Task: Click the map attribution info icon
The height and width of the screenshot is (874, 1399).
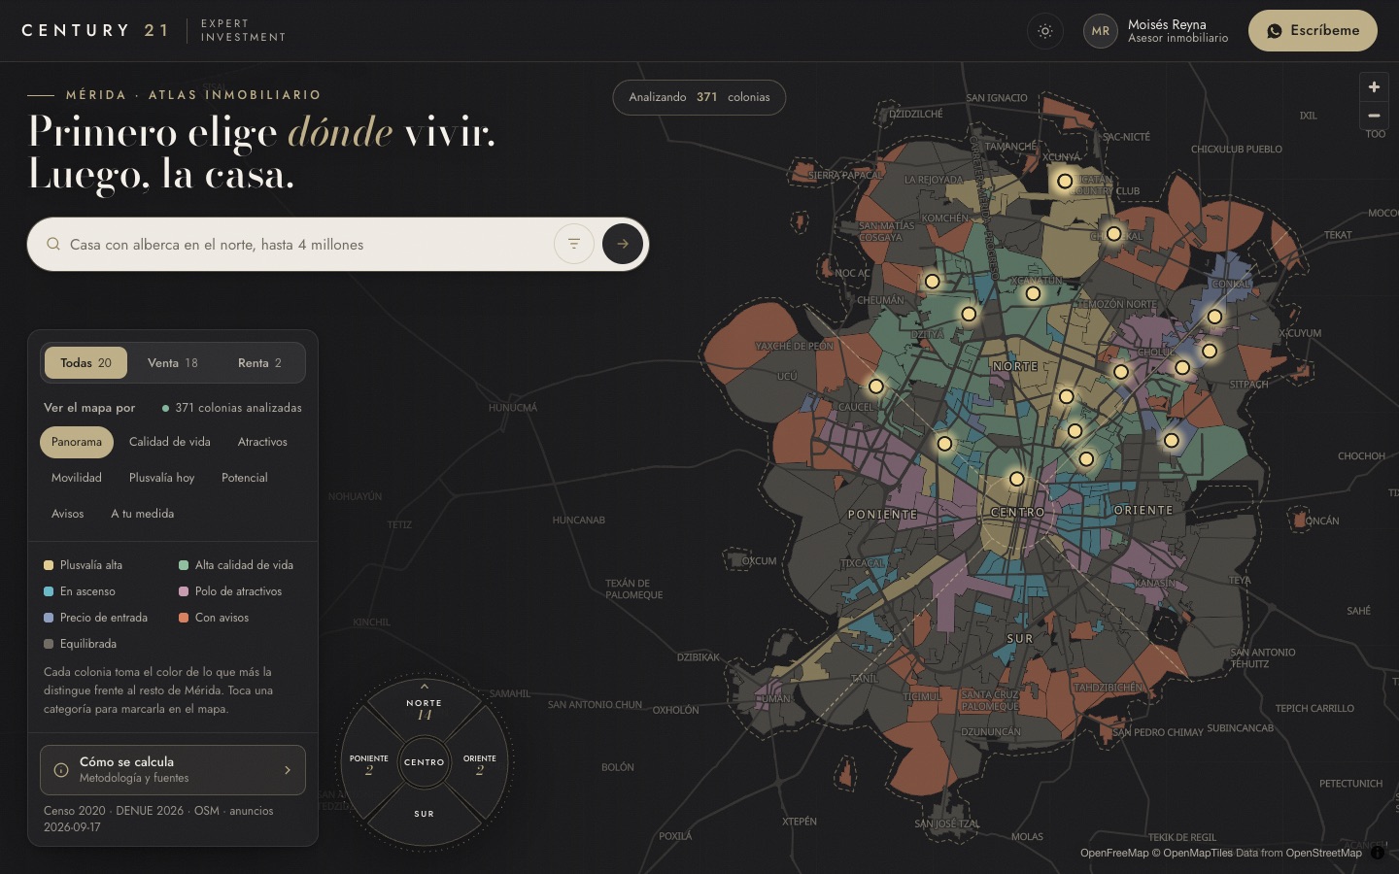Action: tap(1378, 853)
